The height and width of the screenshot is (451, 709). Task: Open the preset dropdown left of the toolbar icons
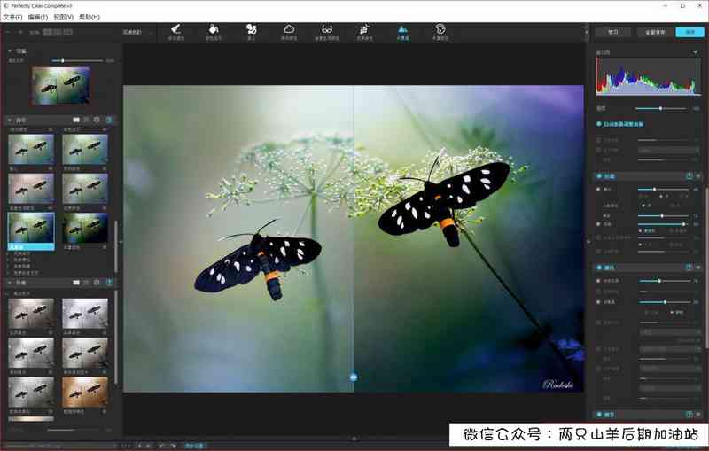(137, 32)
